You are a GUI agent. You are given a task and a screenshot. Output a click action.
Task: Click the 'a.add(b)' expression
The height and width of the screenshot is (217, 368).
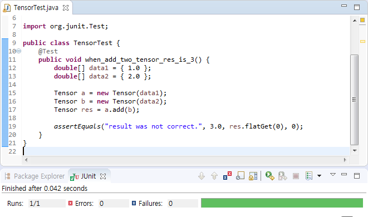120,110
